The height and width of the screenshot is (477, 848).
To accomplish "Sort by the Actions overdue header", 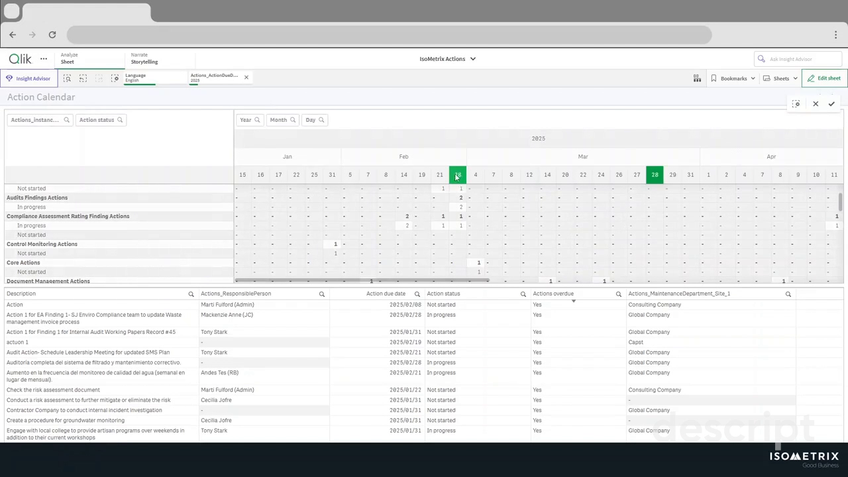I will [x=553, y=294].
